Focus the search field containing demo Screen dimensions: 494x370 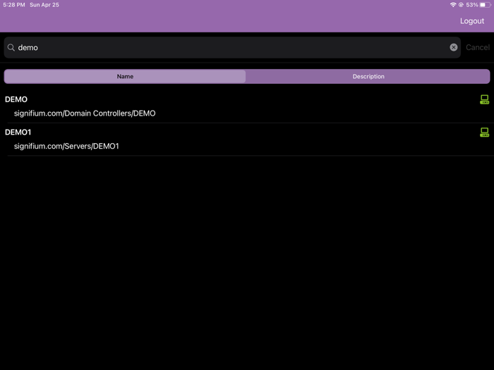click(x=232, y=47)
